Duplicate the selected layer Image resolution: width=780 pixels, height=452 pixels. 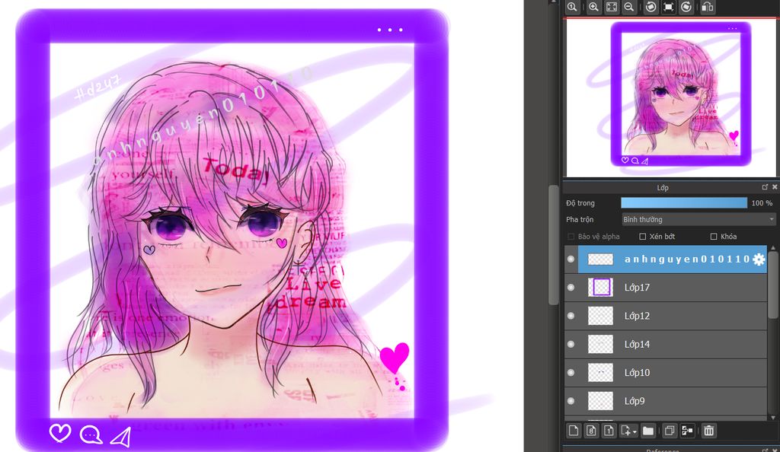pyautogui.click(x=670, y=431)
